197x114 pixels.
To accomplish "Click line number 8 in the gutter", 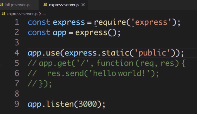I will pos(17,94).
